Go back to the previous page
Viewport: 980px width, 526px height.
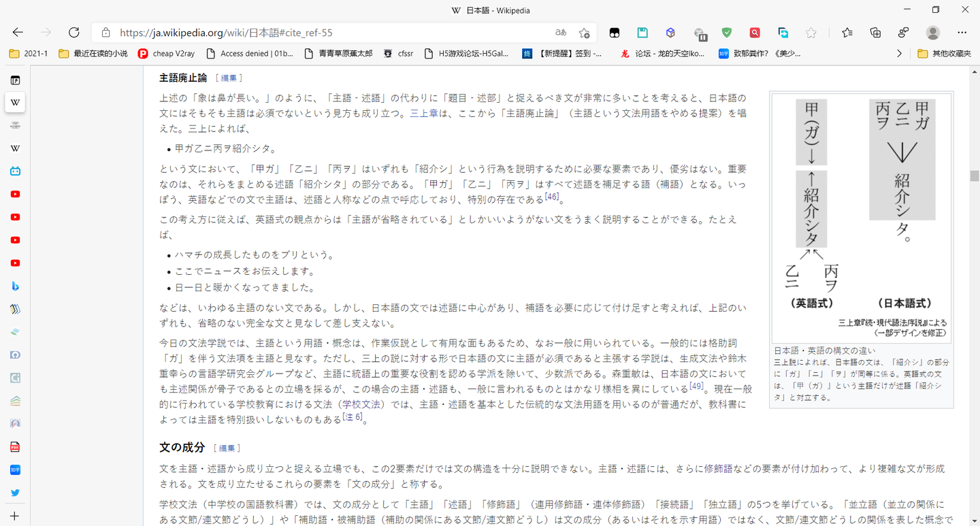[x=18, y=32]
